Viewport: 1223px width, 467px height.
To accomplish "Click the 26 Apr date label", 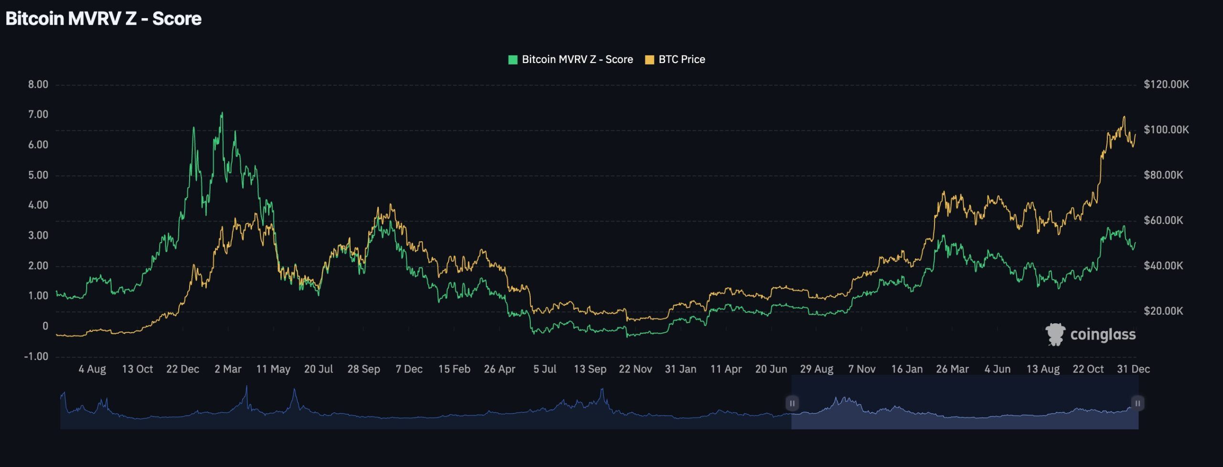I will tap(500, 369).
